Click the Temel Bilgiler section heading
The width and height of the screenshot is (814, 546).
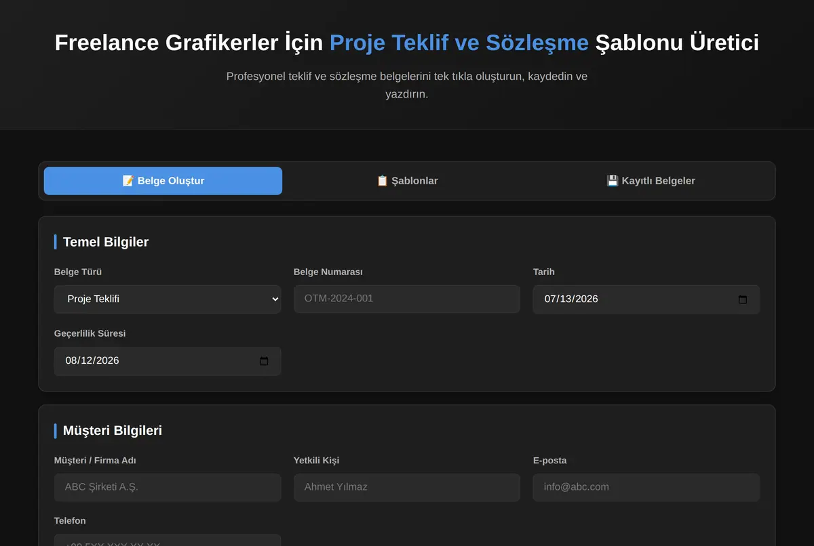pos(106,242)
